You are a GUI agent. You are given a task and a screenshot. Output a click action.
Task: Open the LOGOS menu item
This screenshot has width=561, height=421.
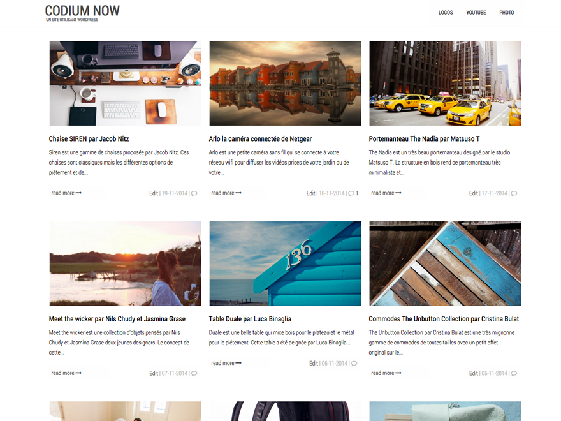[x=446, y=12]
